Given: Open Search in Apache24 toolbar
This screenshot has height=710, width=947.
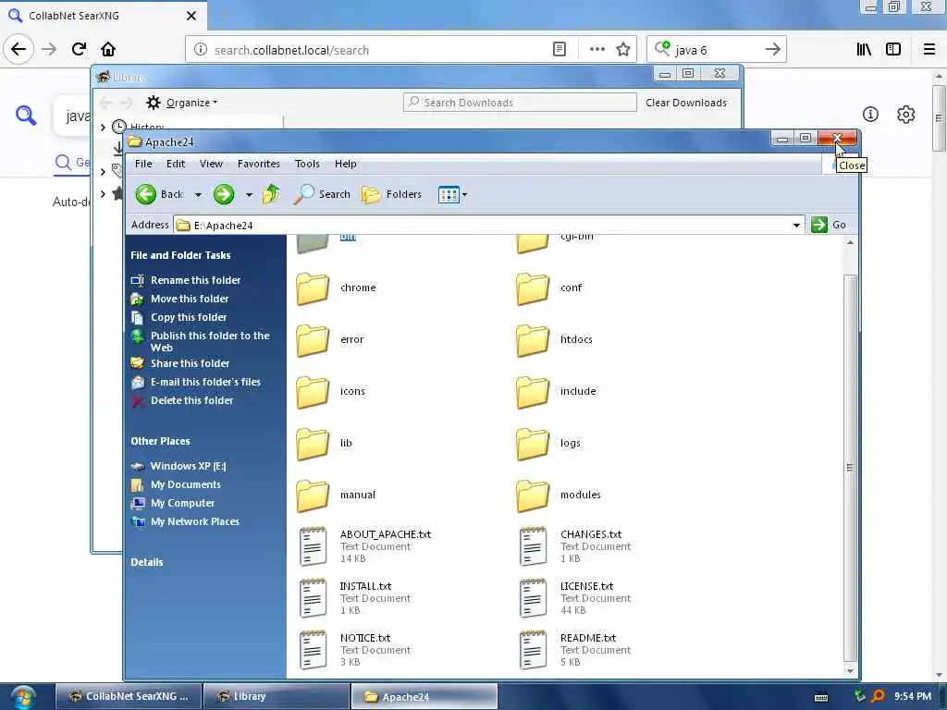Looking at the screenshot, I should 322,194.
